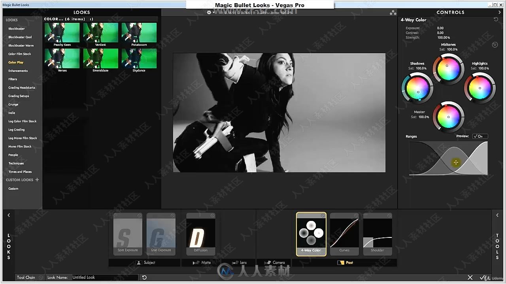Screen dimensions: 506x284
Task: Select the 4-Way Color tool card
Action: coord(311,234)
